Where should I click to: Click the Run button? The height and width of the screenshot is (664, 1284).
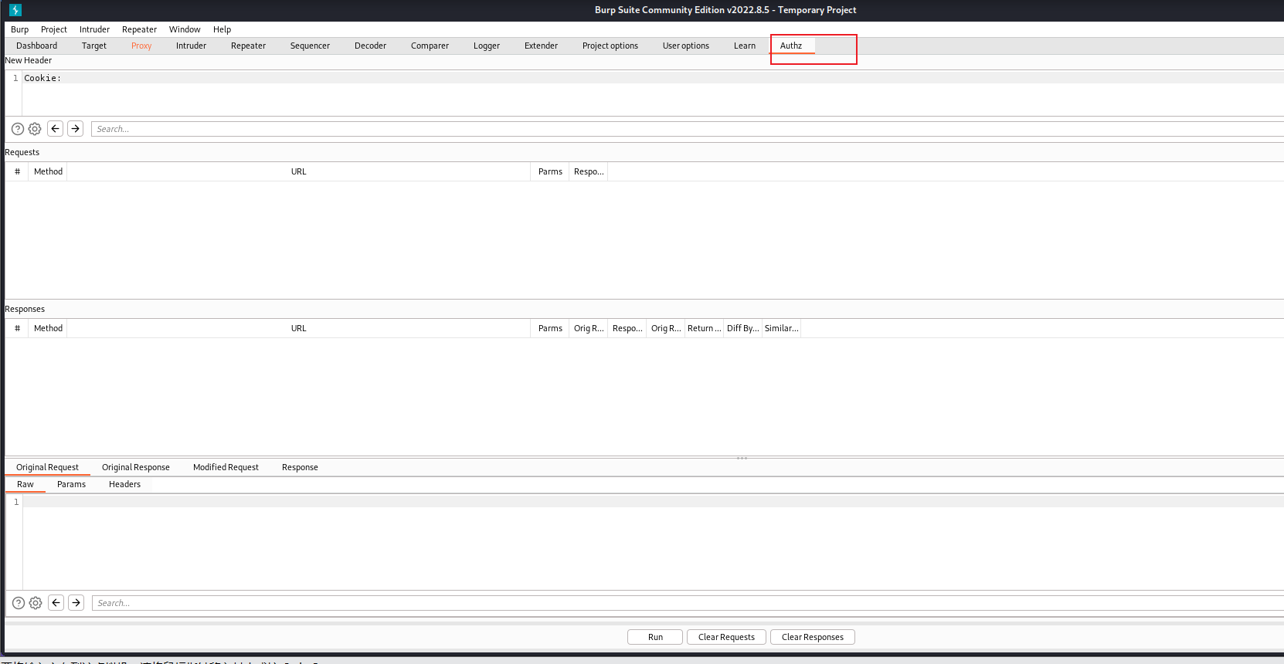(655, 637)
